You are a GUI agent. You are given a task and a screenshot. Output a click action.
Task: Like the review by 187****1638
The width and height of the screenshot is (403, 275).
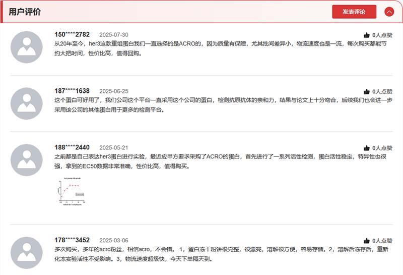[367, 92]
